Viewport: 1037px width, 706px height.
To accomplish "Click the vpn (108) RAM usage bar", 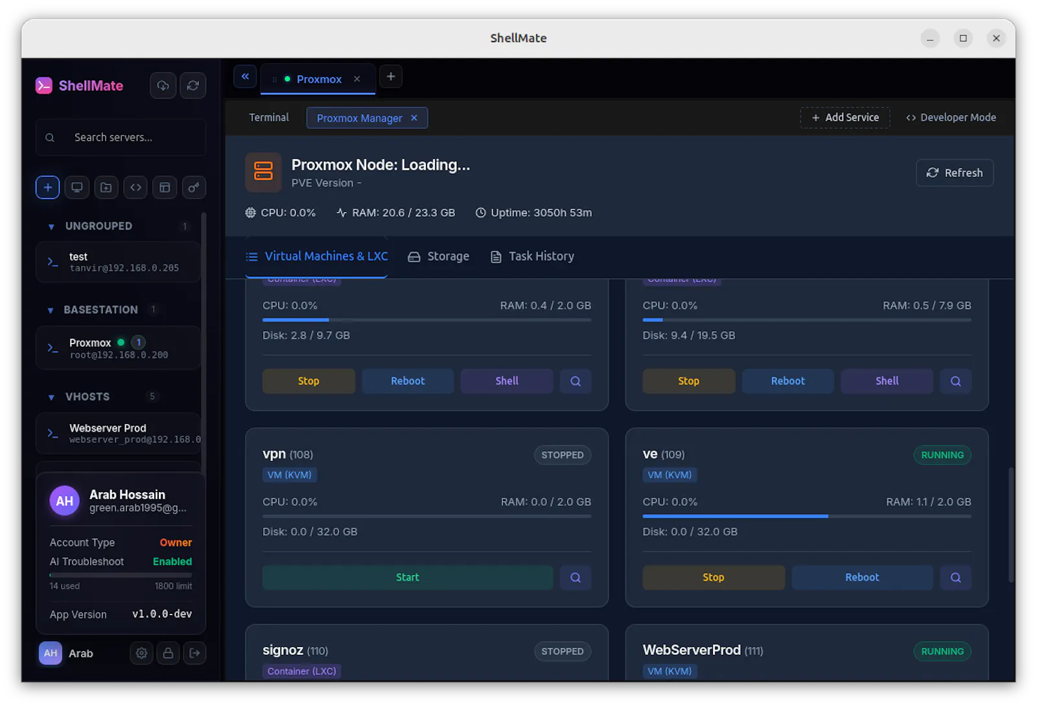I will 426,516.
